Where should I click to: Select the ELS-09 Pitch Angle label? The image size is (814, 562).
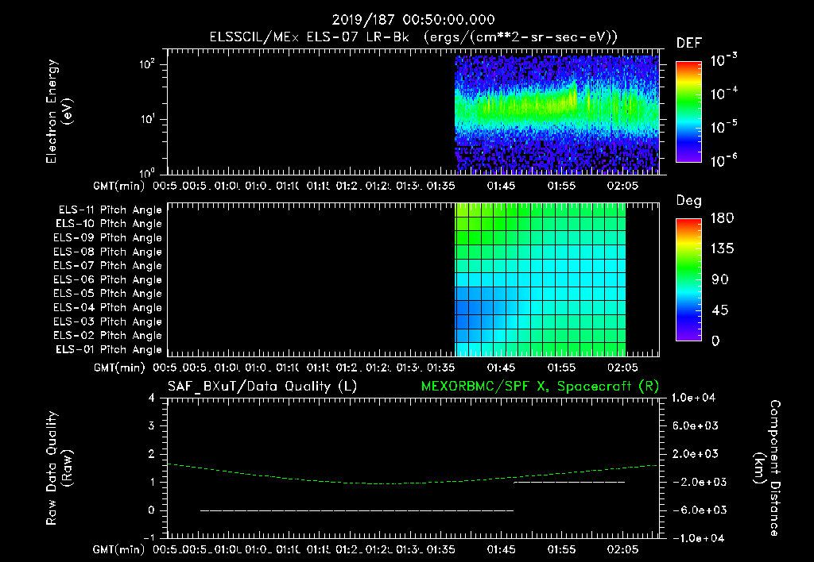click(107, 238)
